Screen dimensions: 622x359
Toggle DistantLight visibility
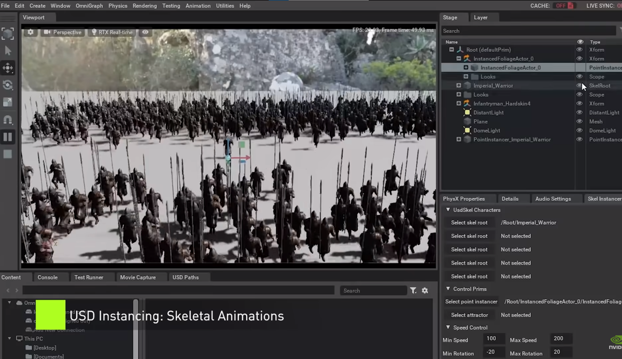coord(579,113)
